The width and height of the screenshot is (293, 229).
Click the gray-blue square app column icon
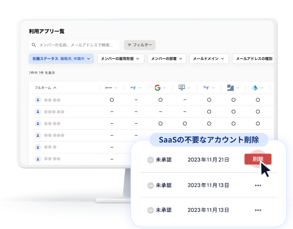230,88
